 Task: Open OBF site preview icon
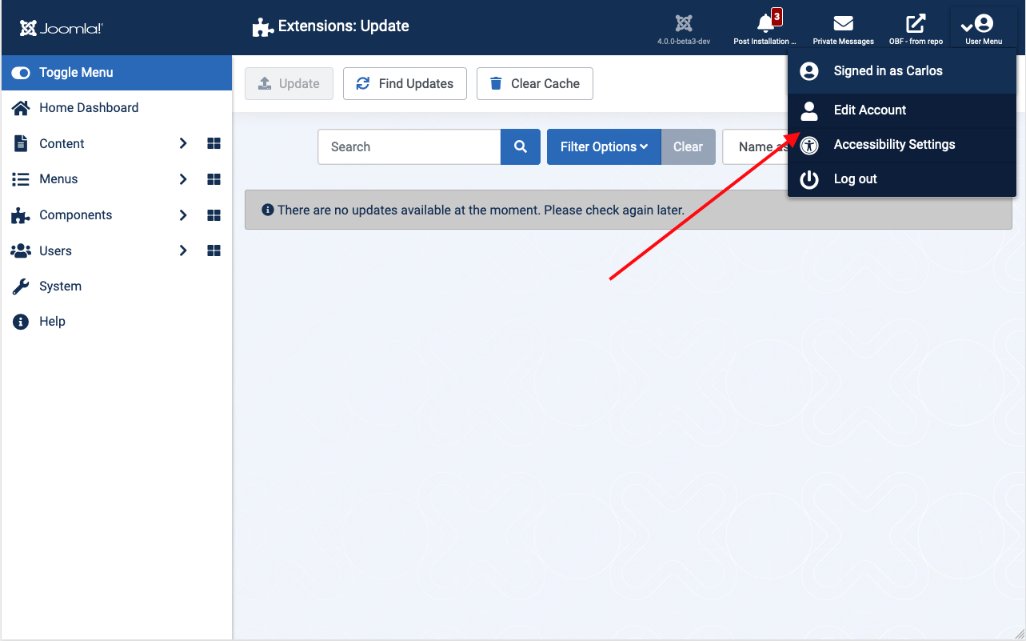click(x=916, y=24)
